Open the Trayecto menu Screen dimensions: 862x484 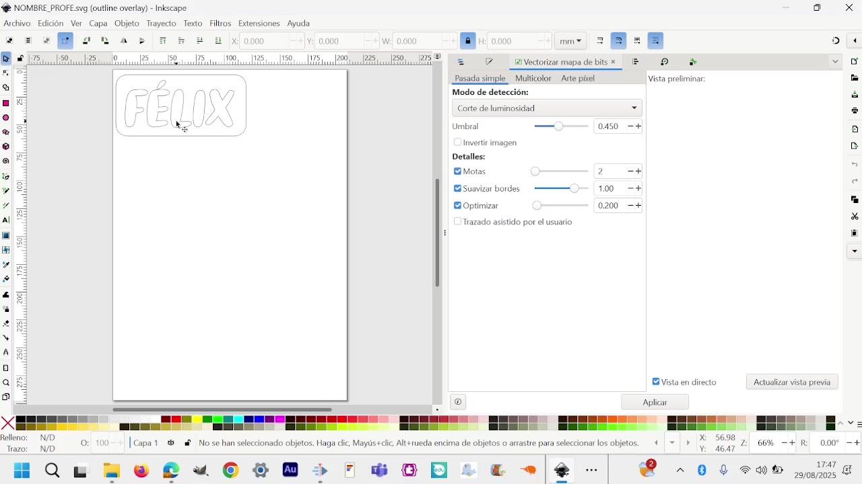pyautogui.click(x=161, y=24)
